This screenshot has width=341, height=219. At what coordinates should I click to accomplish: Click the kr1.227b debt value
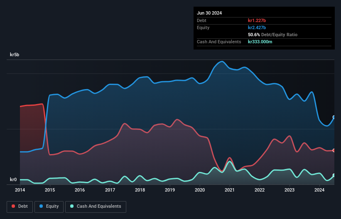[x=257, y=20]
